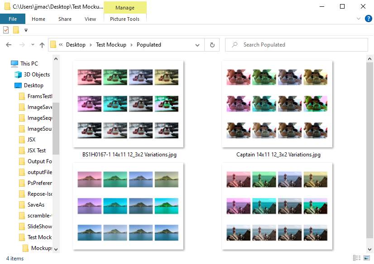374x264 pixels.
Task: Select the Captain 14x11 12_3x2 Variations thumbnail
Action: point(277,104)
